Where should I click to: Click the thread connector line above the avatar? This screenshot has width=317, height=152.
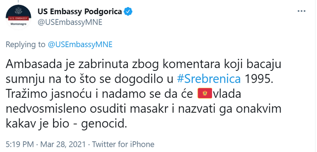point(18,1)
